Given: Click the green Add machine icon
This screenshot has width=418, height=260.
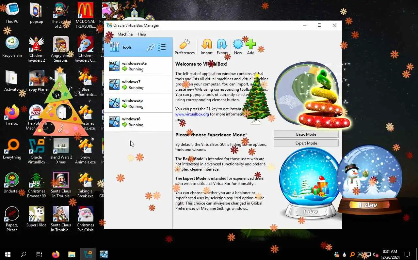Looking at the screenshot, I should tap(250, 47).
